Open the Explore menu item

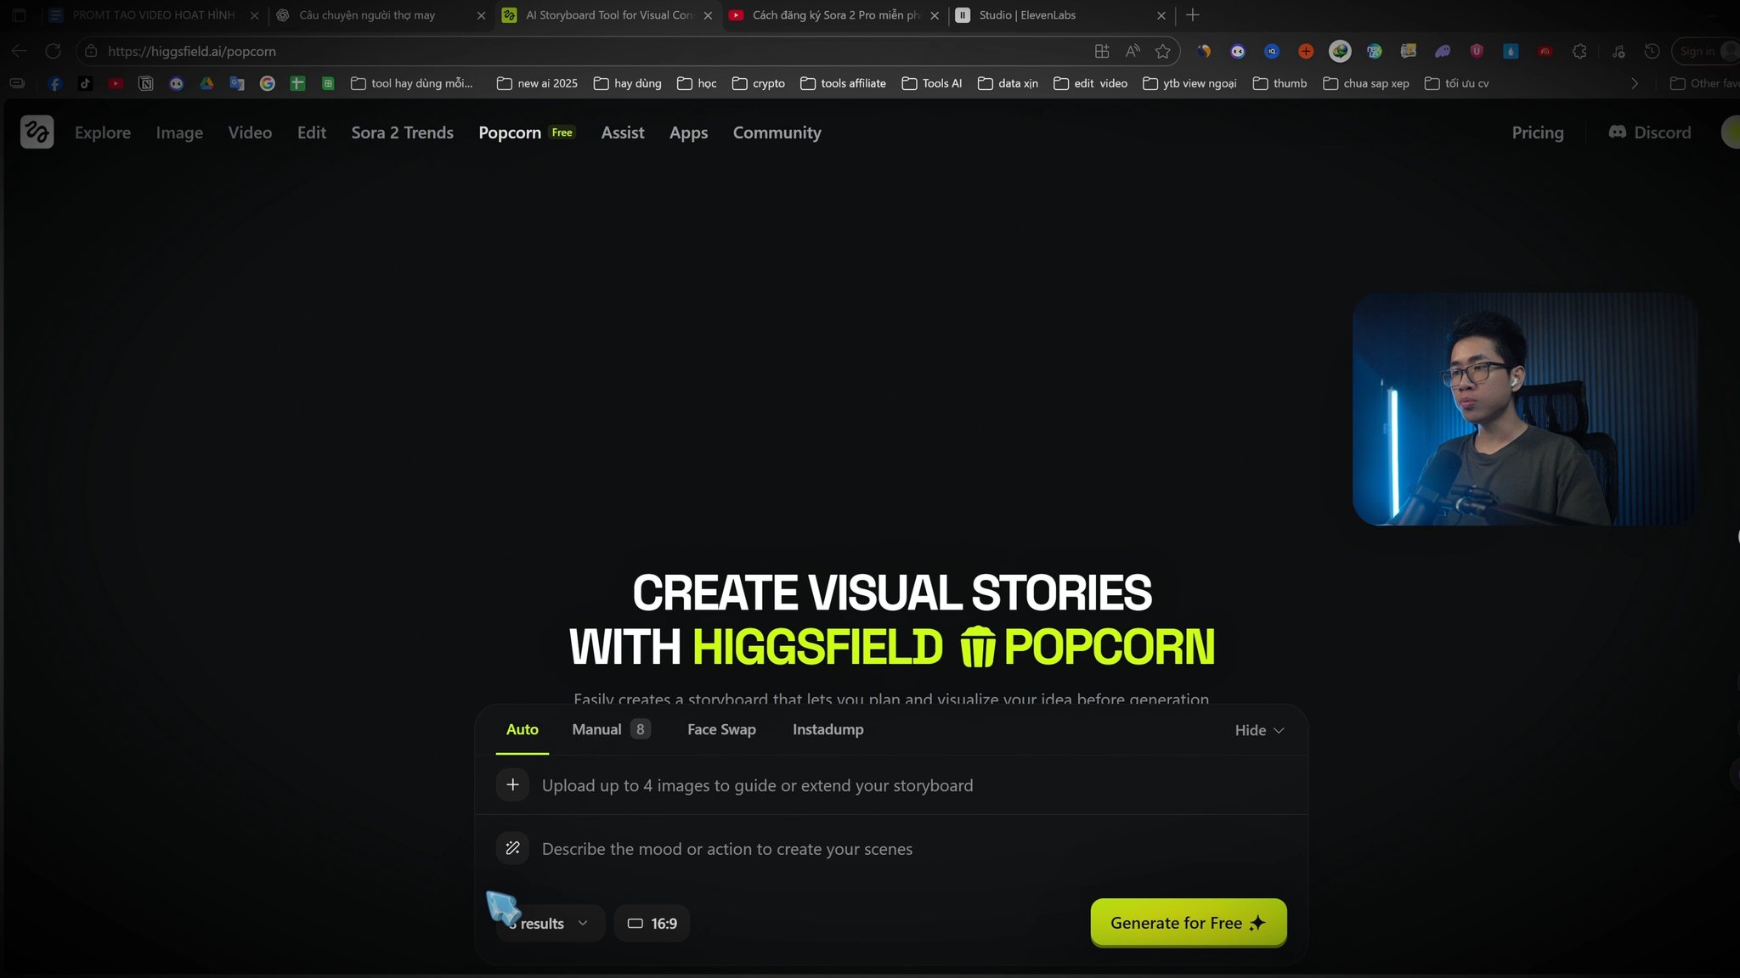pyautogui.click(x=103, y=132)
